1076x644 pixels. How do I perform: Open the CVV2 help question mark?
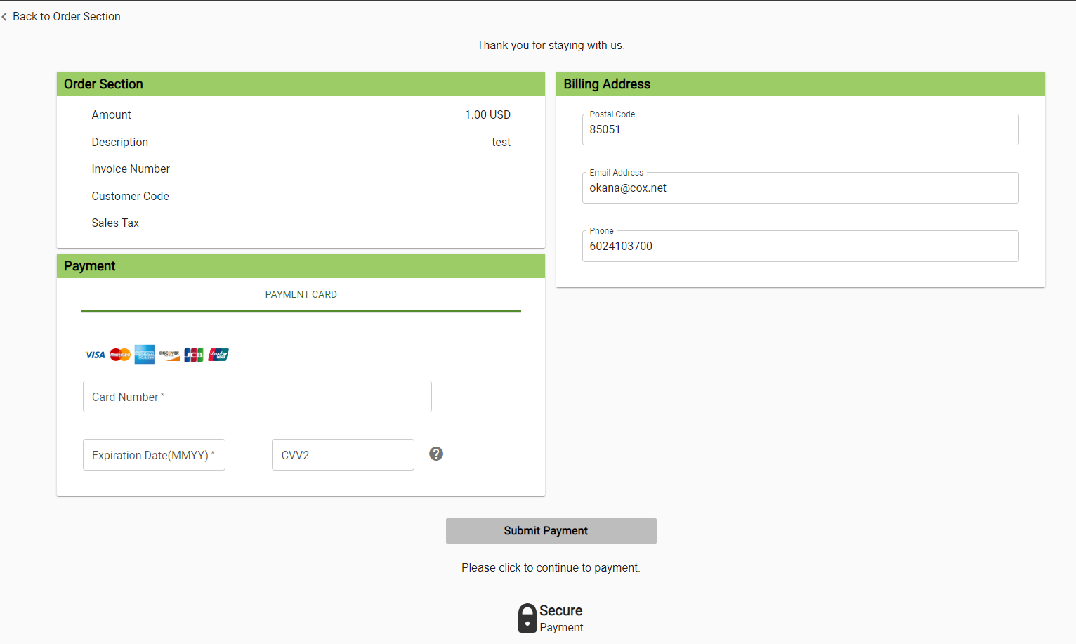pyautogui.click(x=436, y=454)
